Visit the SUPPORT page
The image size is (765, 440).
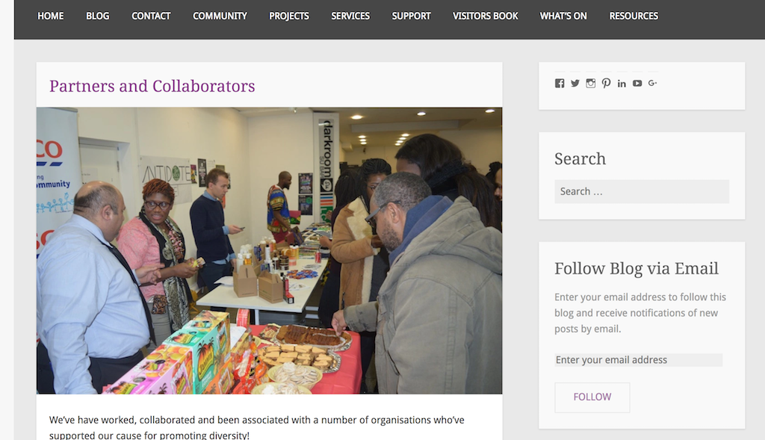click(412, 16)
